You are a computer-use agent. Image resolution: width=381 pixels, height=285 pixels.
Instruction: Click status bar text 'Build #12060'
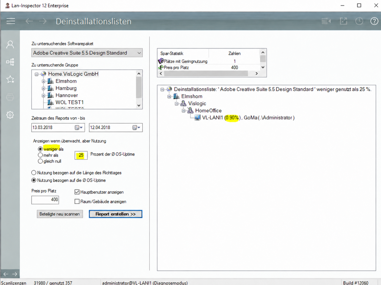[356, 283]
